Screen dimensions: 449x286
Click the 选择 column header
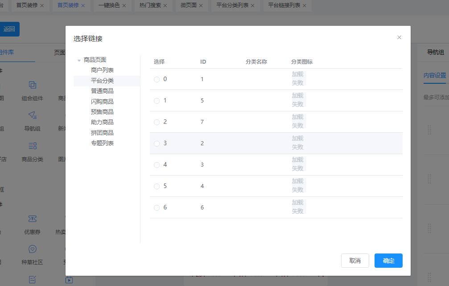tap(159, 62)
